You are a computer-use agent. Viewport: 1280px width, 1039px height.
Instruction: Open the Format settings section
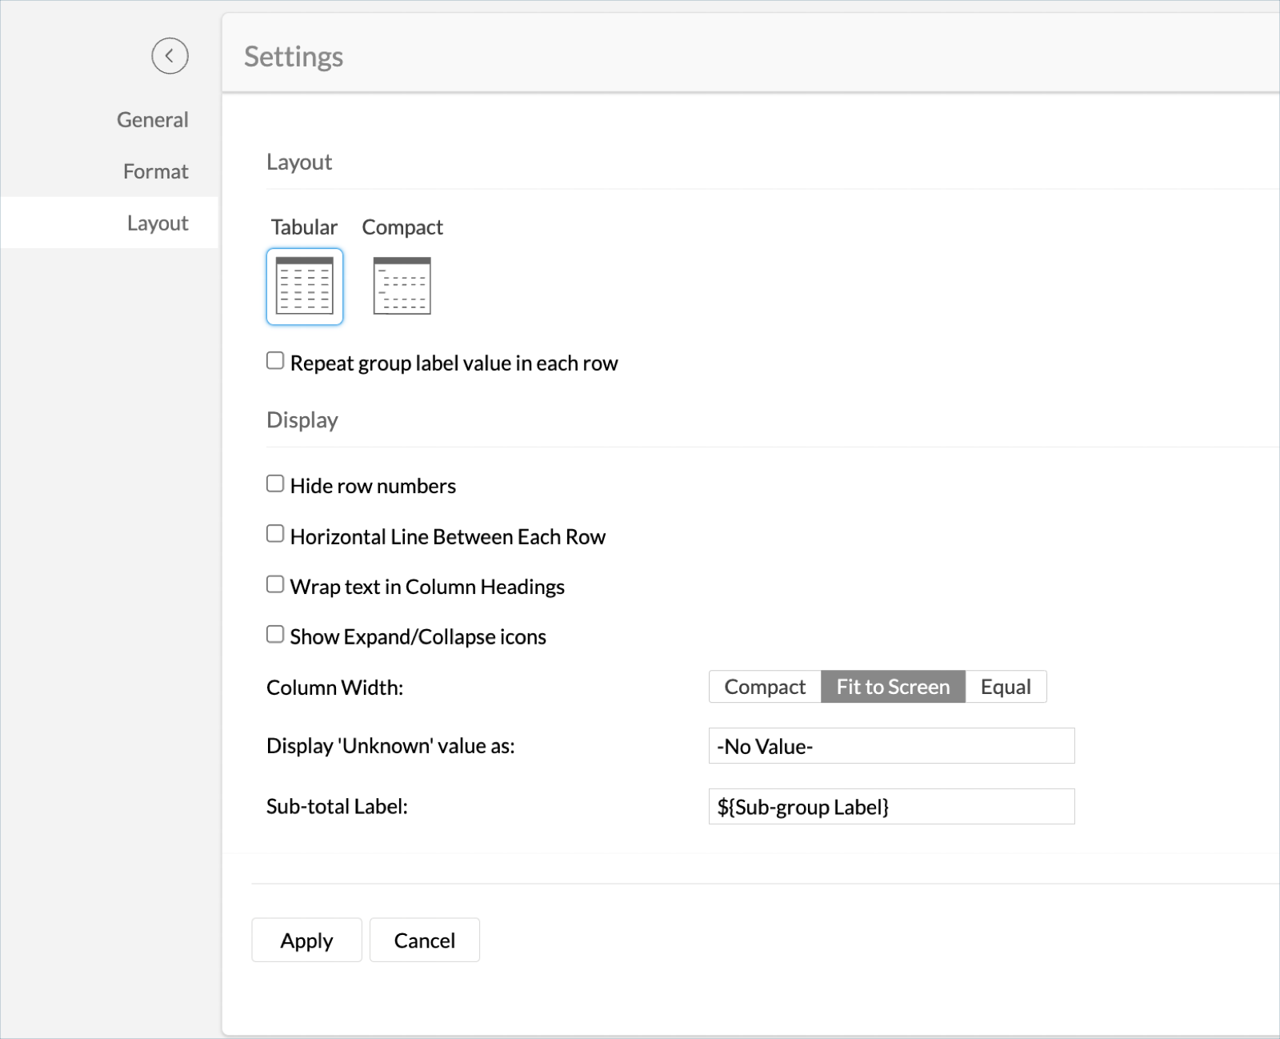click(x=154, y=170)
